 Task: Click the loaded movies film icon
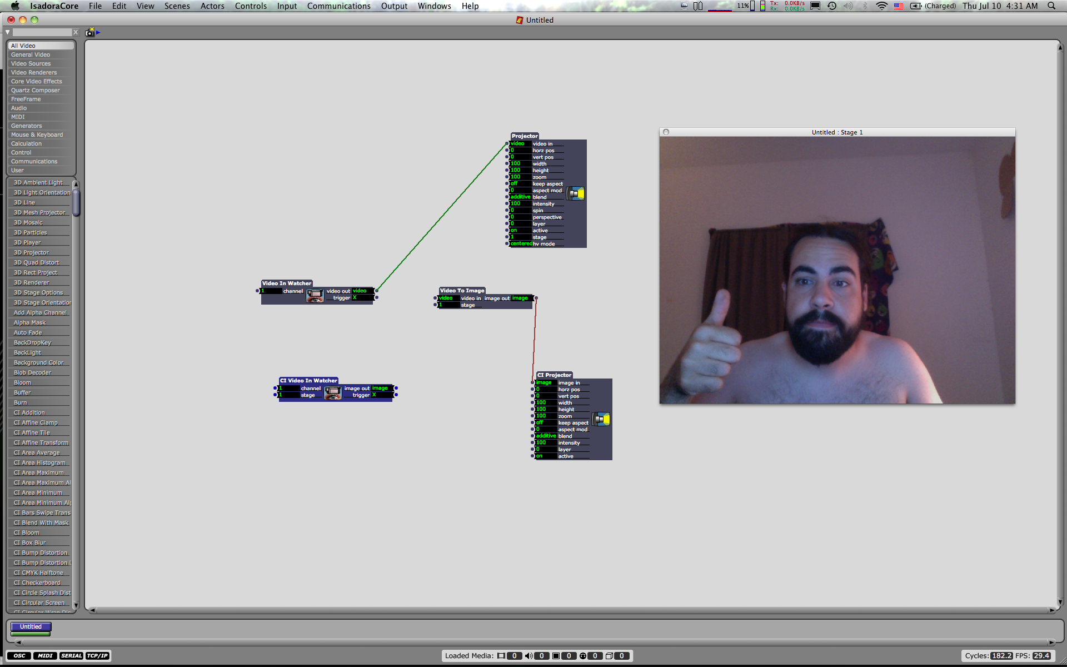coord(501,656)
